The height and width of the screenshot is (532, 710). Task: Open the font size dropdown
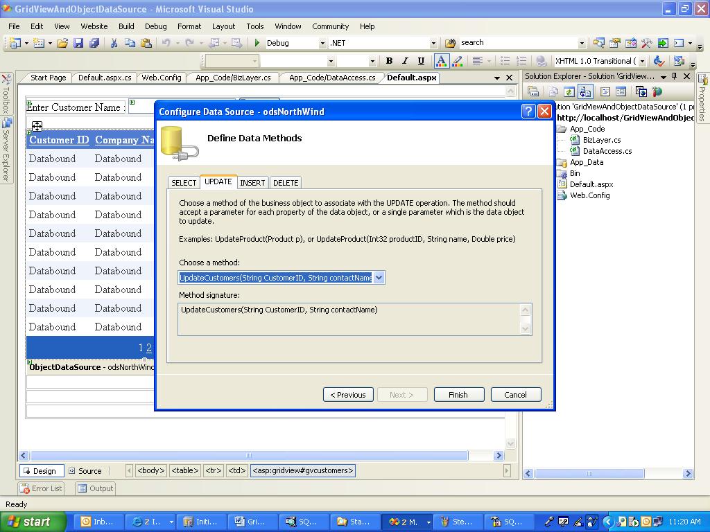coord(372,61)
